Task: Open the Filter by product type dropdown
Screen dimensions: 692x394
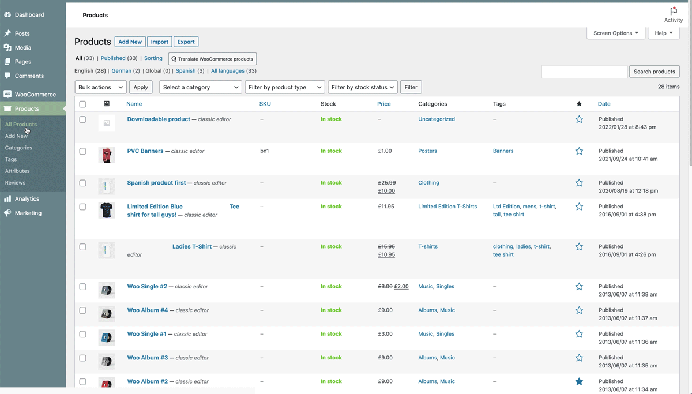Action: point(285,87)
